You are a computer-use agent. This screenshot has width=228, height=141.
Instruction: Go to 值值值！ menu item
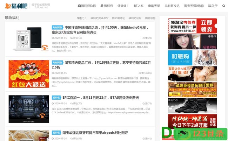[123, 6]
